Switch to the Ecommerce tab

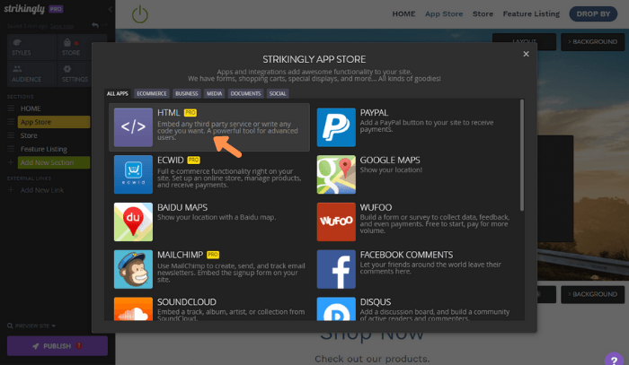tap(152, 93)
